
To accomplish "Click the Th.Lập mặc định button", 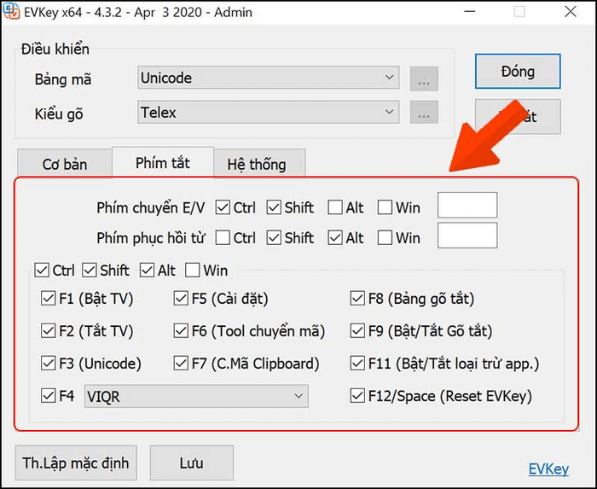I will tap(76, 463).
